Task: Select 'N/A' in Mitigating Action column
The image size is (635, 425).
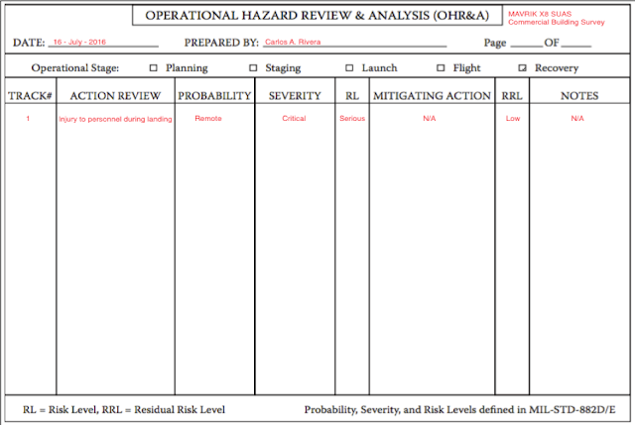Action: pyautogui.click(x=430, y=118)
